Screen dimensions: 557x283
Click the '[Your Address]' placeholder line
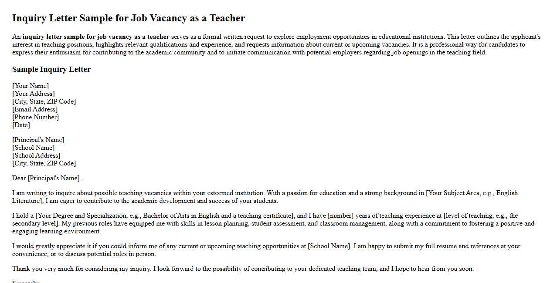(x=34, y=94)
